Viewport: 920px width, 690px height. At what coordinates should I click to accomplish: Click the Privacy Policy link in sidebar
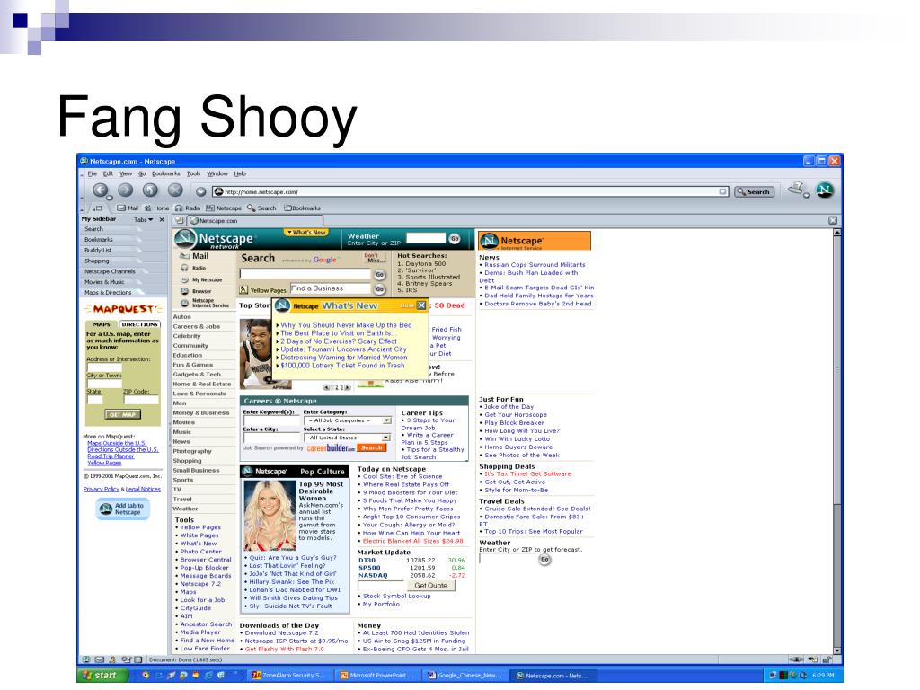(x=101, y=489)
